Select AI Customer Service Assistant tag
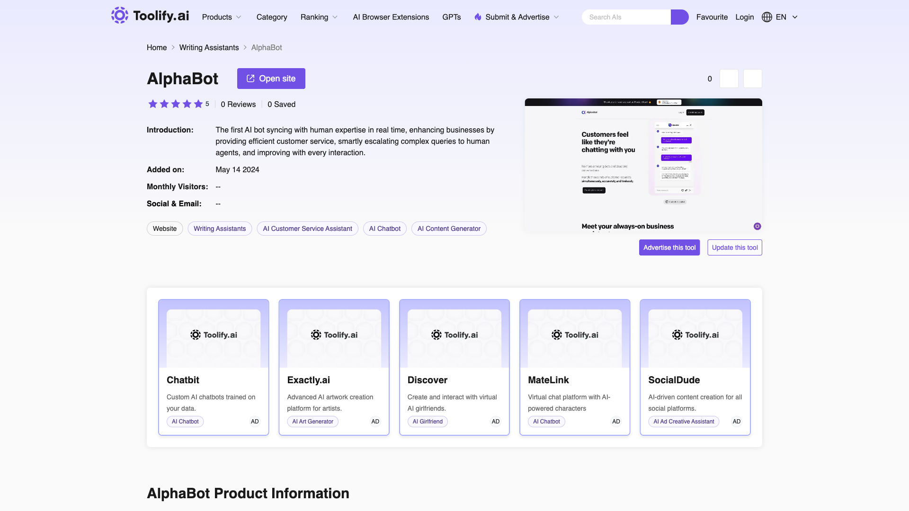 coord(307,229)
